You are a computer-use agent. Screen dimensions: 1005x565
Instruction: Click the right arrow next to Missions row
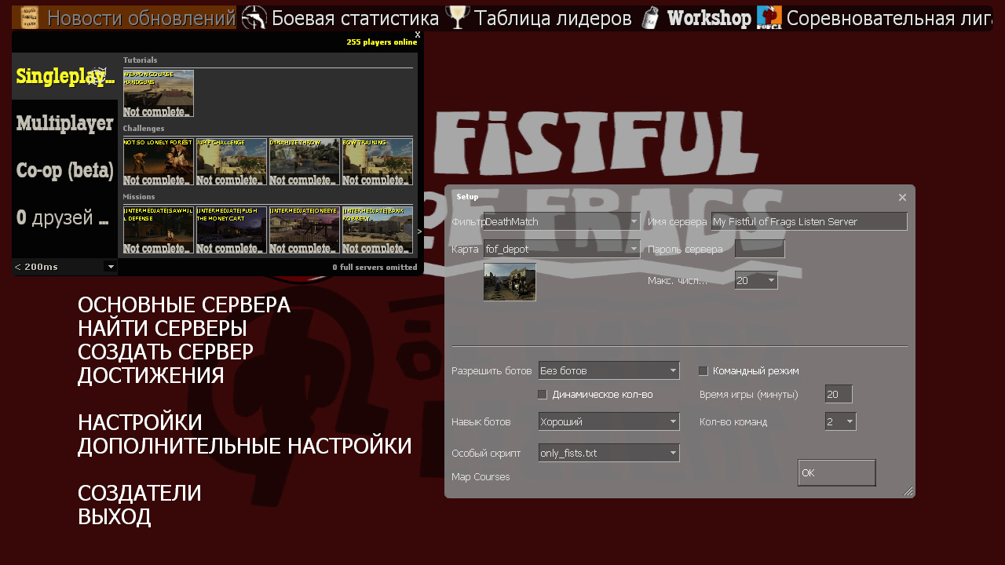(x=419, y=231)
